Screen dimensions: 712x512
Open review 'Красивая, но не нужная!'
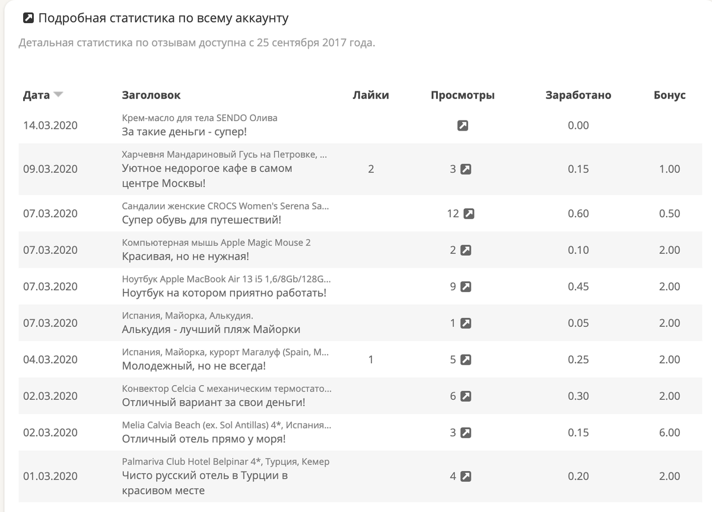click(185, 256)
